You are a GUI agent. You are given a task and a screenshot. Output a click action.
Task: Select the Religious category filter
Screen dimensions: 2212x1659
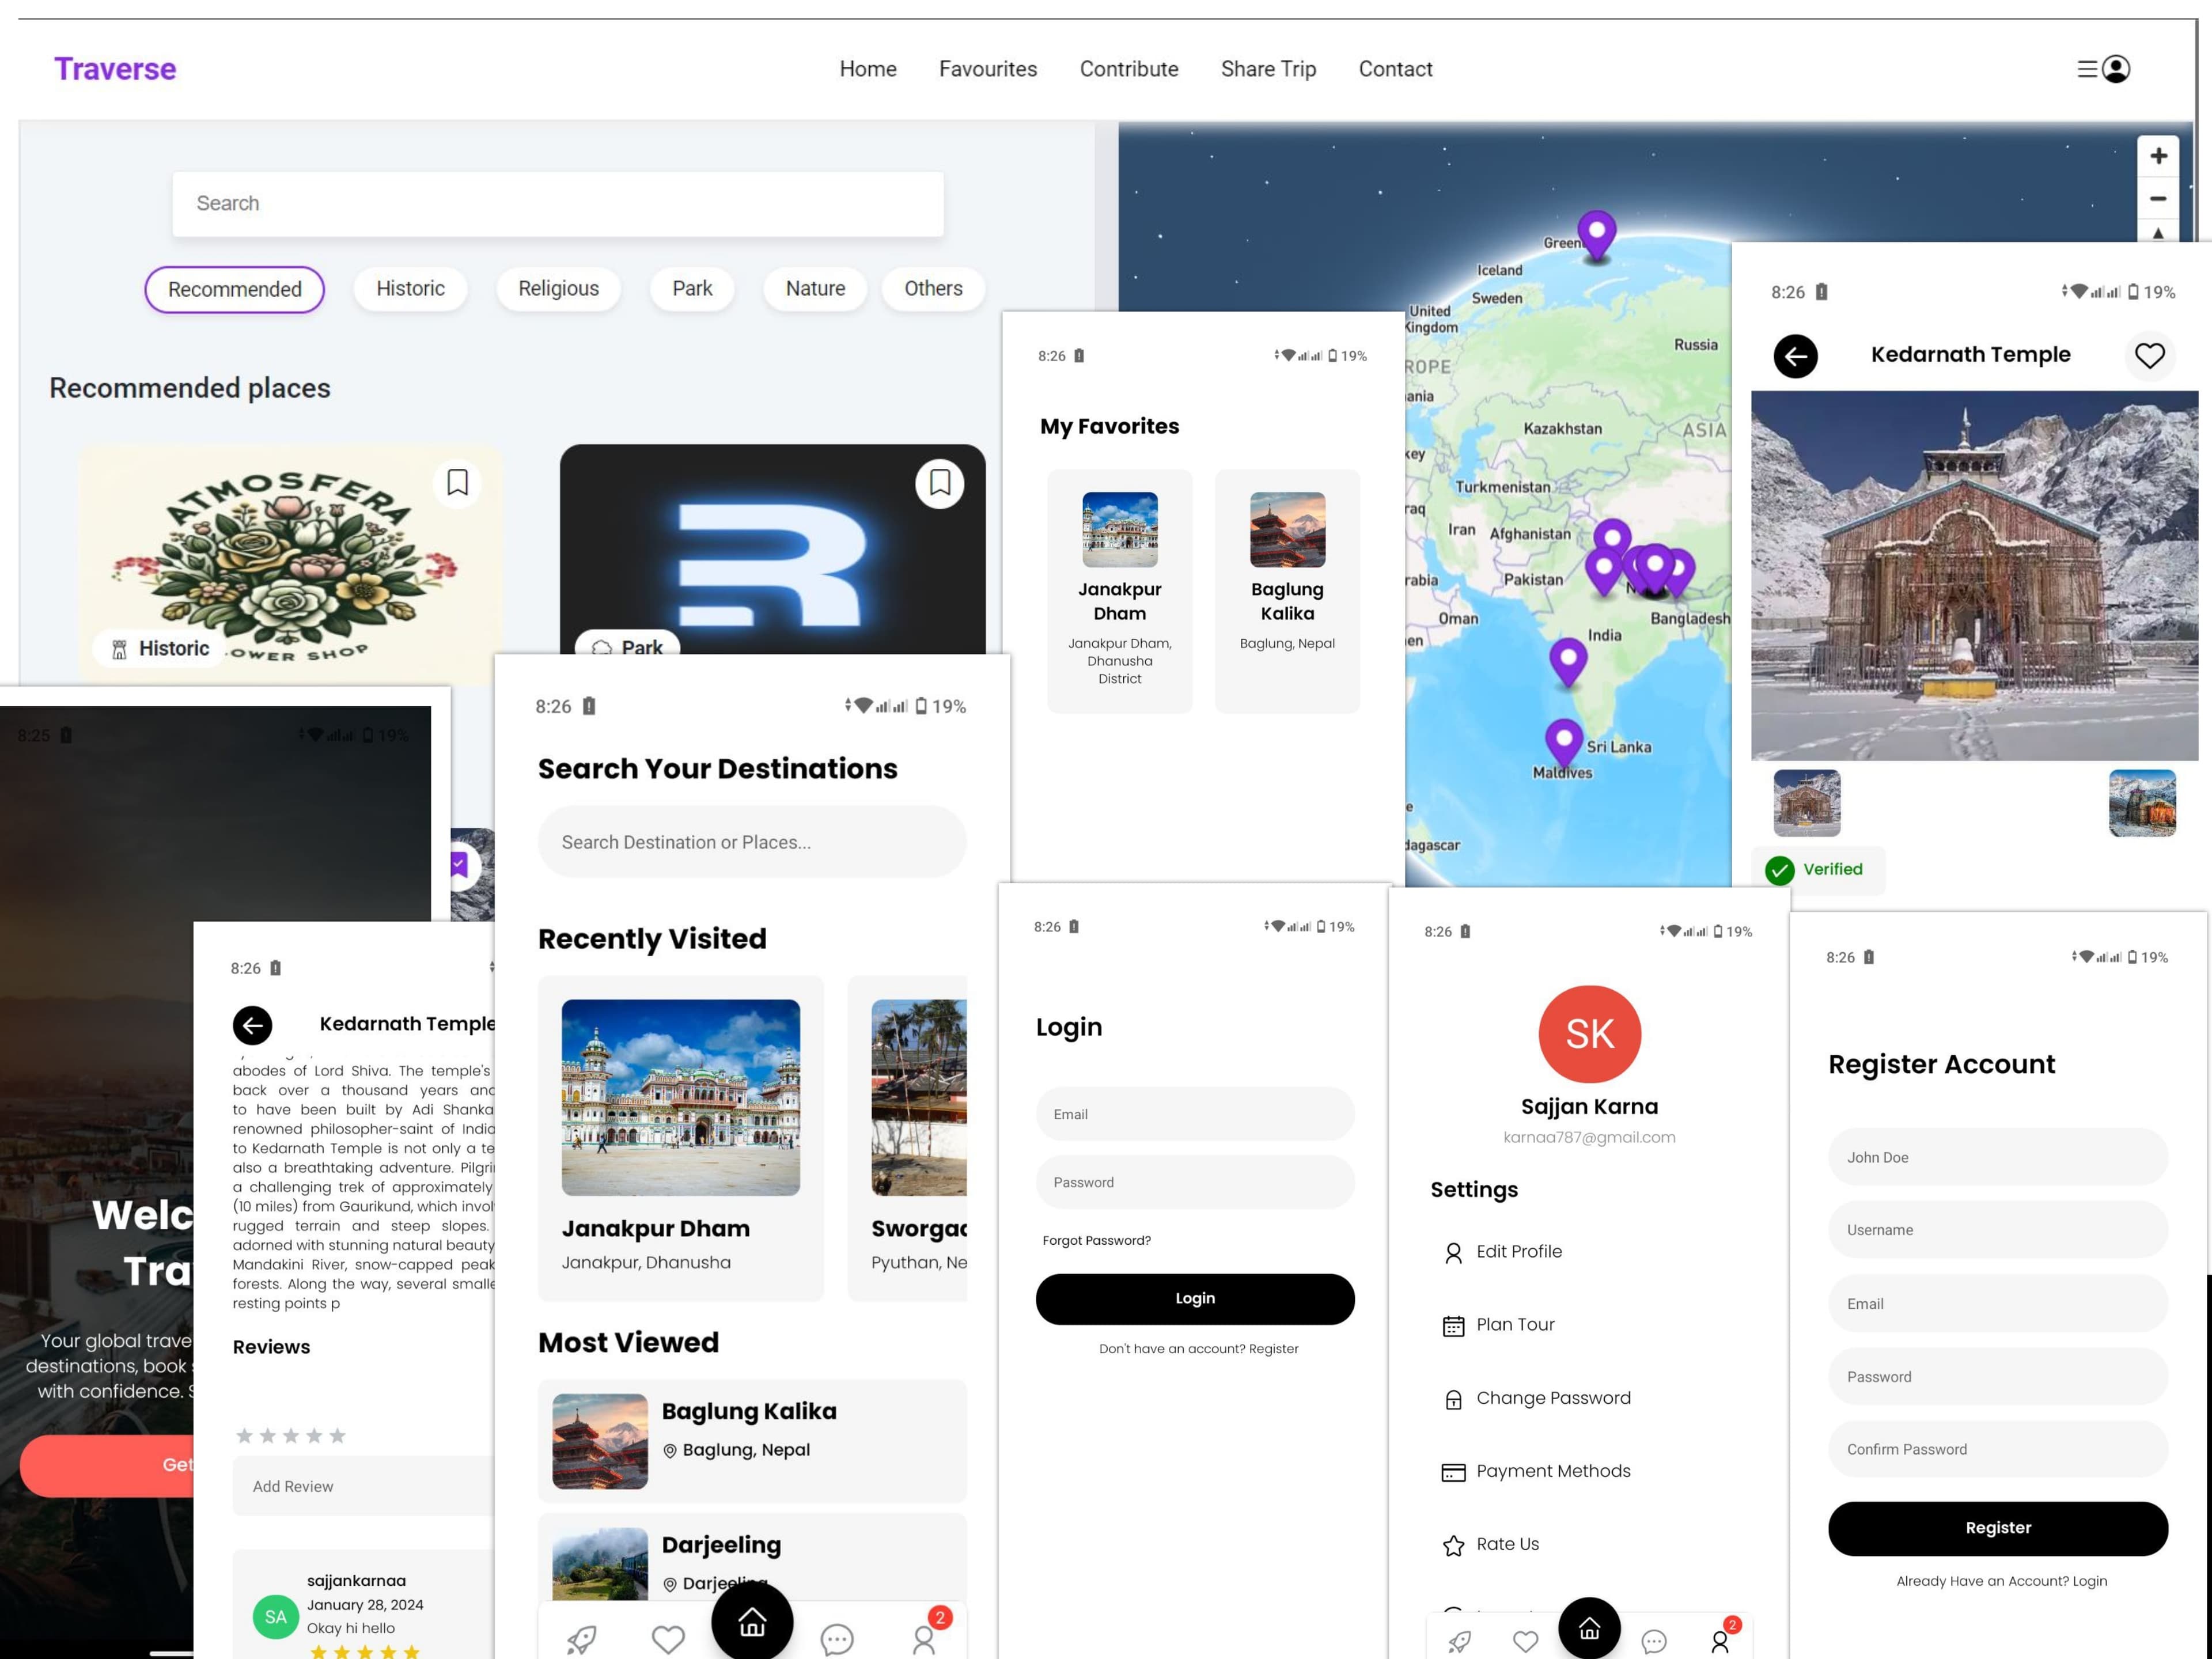558,289
